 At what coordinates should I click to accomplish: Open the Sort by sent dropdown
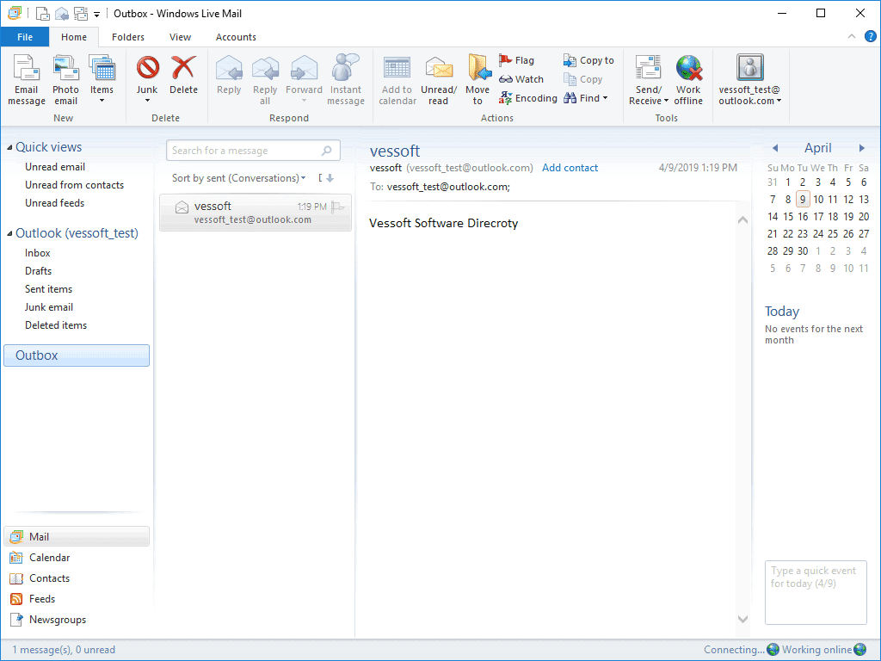click(239, 178)
